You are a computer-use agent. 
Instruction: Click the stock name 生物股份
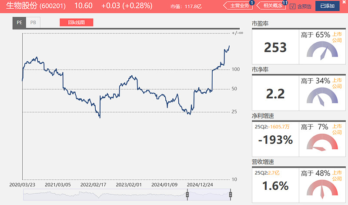21,6
